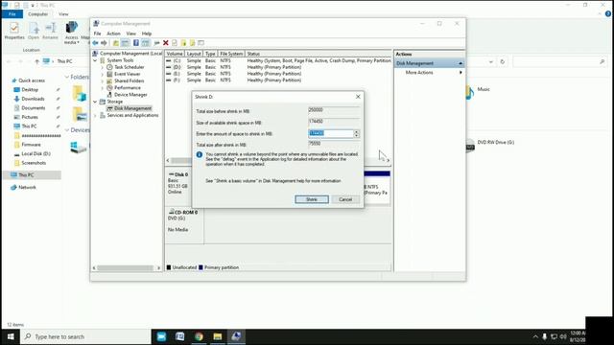Open Chrome from the taskbar
The image size is (614, 345).
click(199, 336)
